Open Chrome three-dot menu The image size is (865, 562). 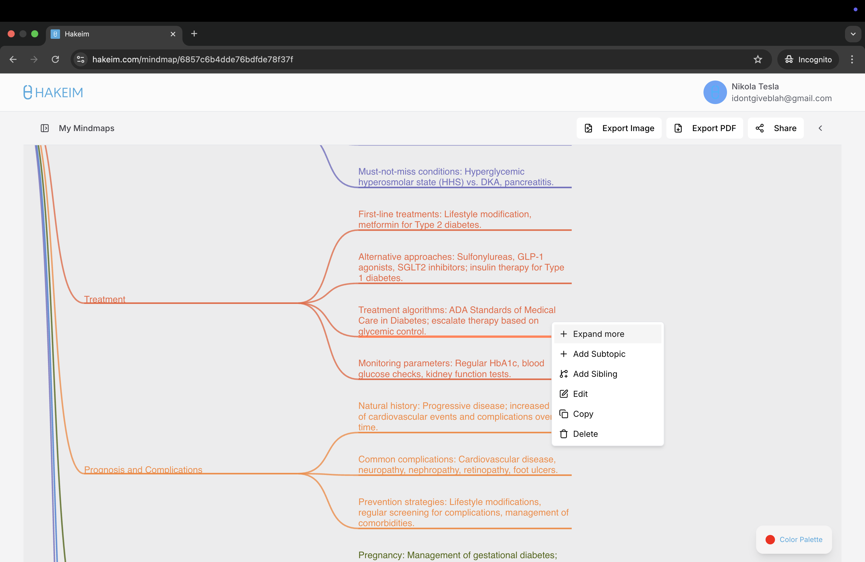tap(852, 60)
